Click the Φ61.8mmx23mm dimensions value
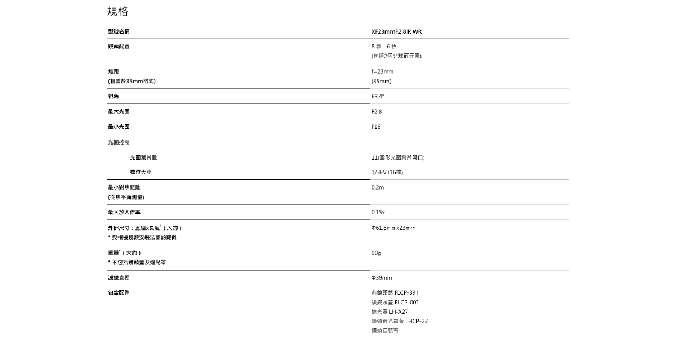Image resolution: width=675 pixels, height=338 pixels. (x=393, y=228)
